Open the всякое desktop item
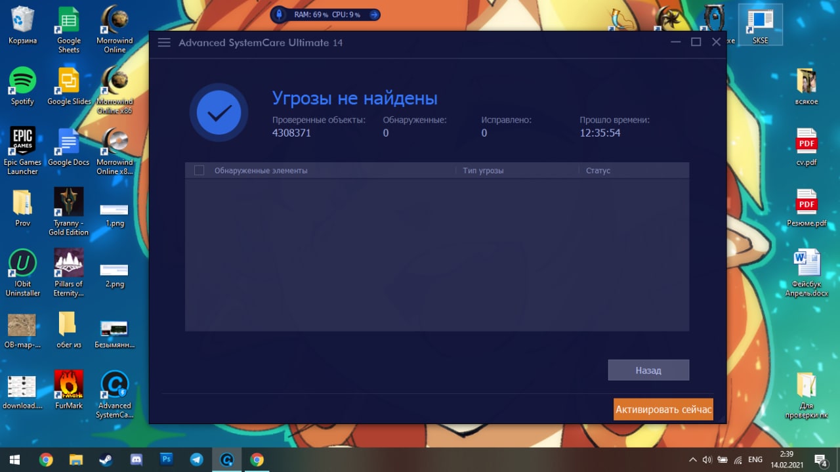840x472 pixels. pyautogui.click(x=807, y=87)
